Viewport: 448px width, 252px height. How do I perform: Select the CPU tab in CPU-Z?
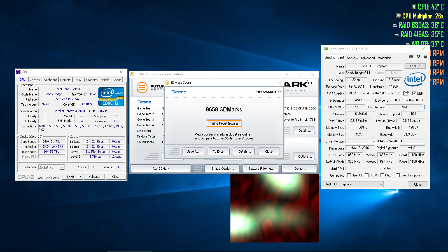[22, 80]
